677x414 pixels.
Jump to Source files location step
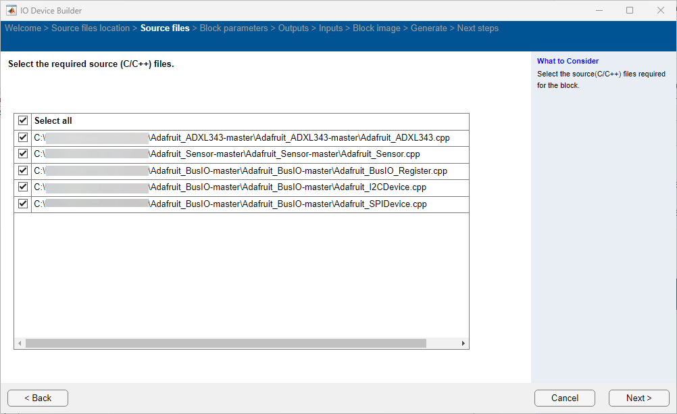click(91, 28)
